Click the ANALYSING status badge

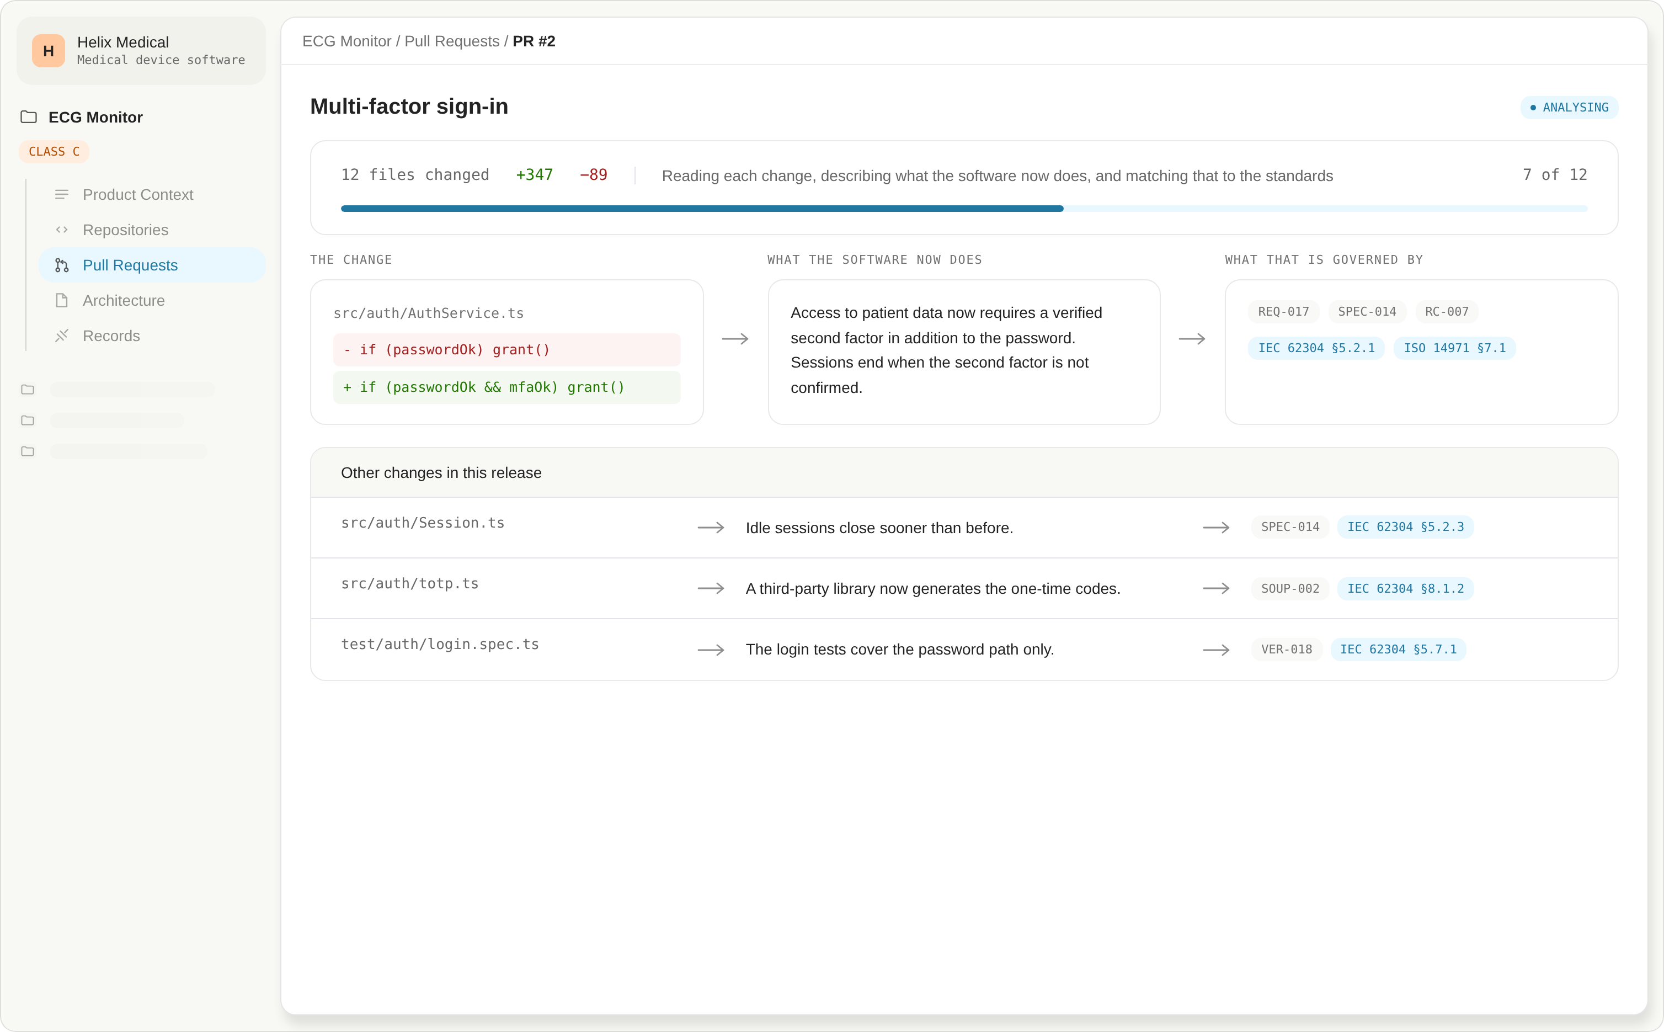(x=1569, y=107)
